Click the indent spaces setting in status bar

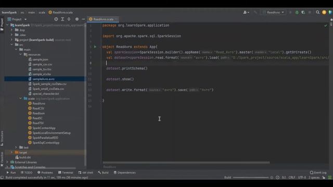(314, 177)
